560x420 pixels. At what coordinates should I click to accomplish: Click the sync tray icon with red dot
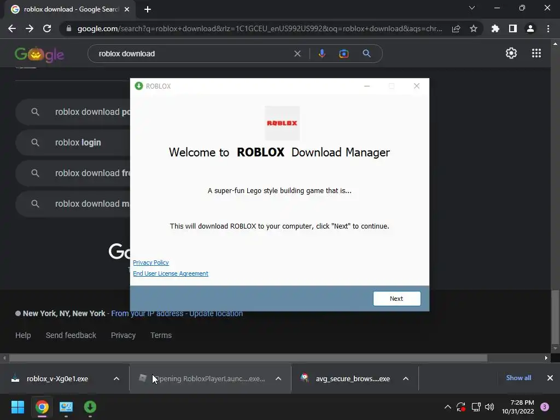tap(461, 407)
